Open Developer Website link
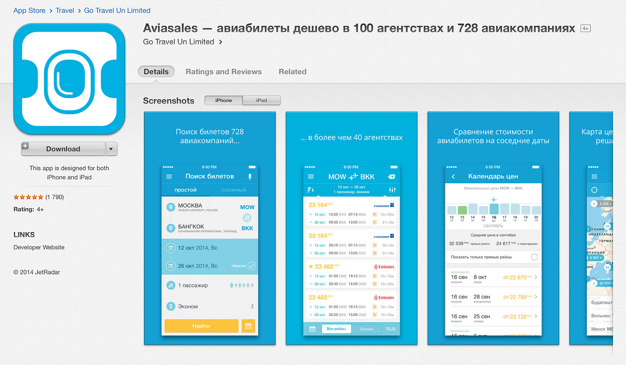This screenshot has width=626, height=365. (x=39, y=247)
